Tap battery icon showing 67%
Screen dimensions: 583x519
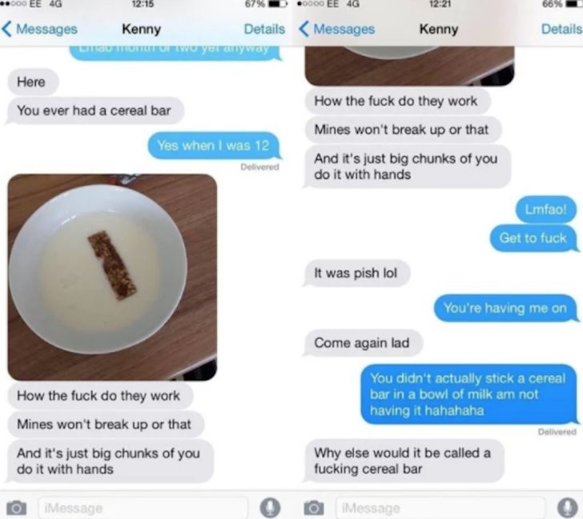(278, 5)
